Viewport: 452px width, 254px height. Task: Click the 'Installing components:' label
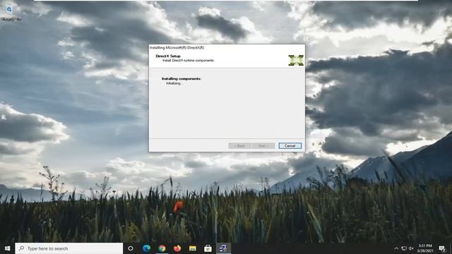[x=181, y=78]
